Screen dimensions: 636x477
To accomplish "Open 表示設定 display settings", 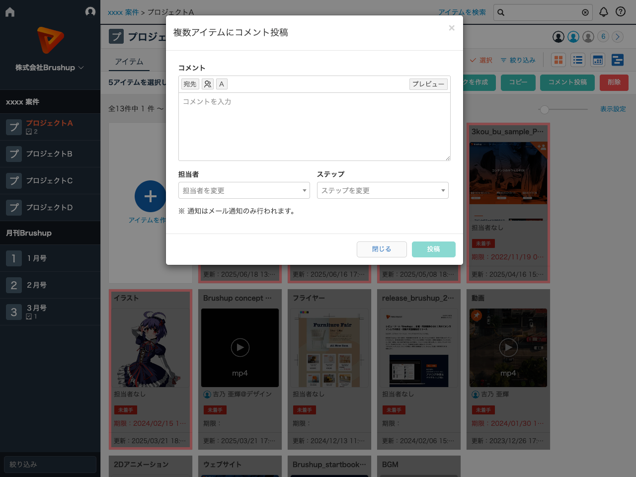I will click(x=614, y=109).
